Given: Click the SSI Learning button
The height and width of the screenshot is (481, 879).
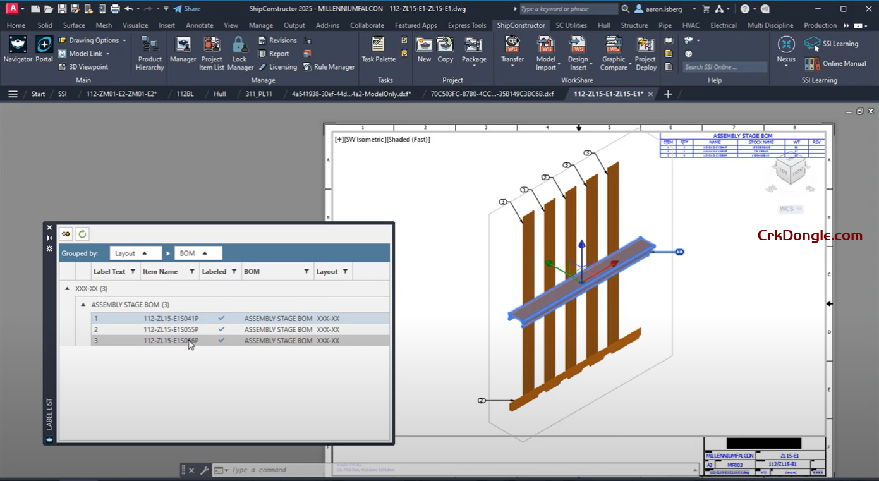Looking at the screenshot, I should coord(832,44).
